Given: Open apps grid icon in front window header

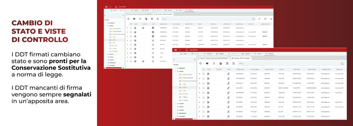Looking at the screenshot, I should (180, 50).
